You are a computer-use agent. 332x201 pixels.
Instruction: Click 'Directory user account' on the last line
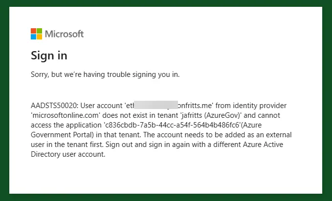pos(68,155)
